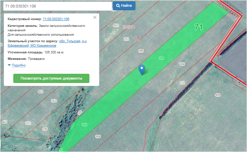Click parcel label 438 on the map
This screenshot has height=152, width=247.
tap(217, 95)
